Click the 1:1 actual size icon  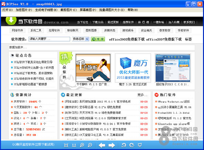click(74, 145)
